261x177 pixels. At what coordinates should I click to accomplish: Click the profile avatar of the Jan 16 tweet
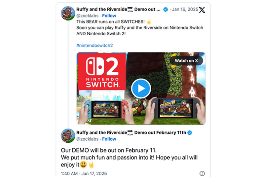(68, 13)
